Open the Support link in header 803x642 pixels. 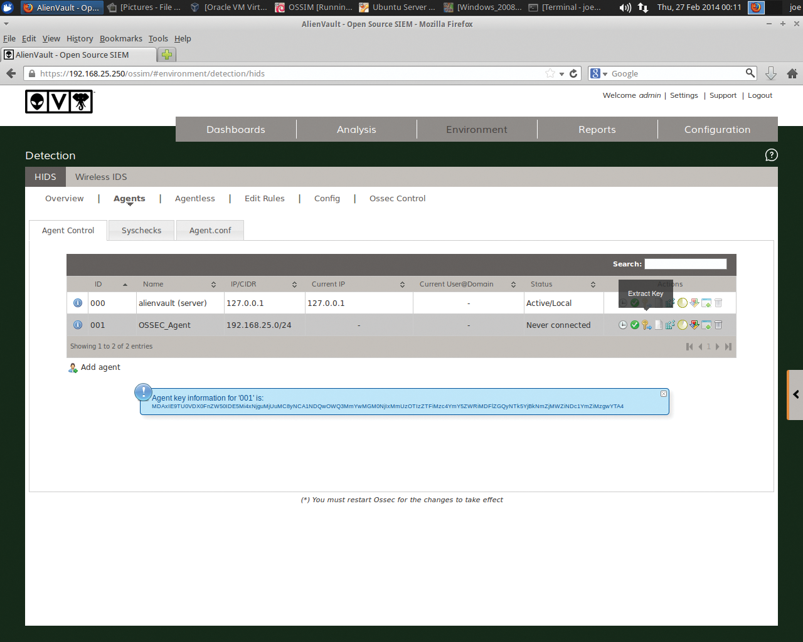pyautogui.click(x=723, y=95)
